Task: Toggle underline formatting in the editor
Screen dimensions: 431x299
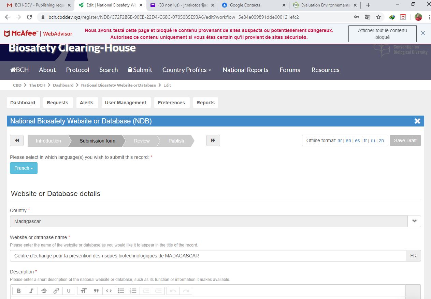Action: point(69,291)
